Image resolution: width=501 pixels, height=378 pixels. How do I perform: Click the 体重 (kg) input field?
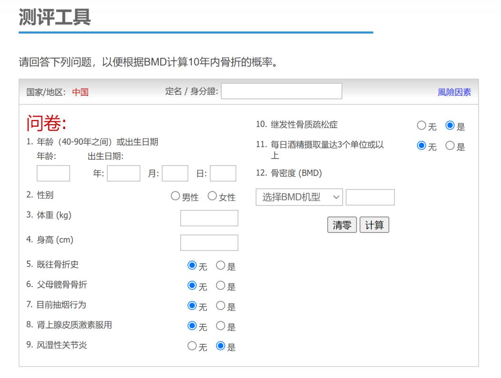click(209, 218)
